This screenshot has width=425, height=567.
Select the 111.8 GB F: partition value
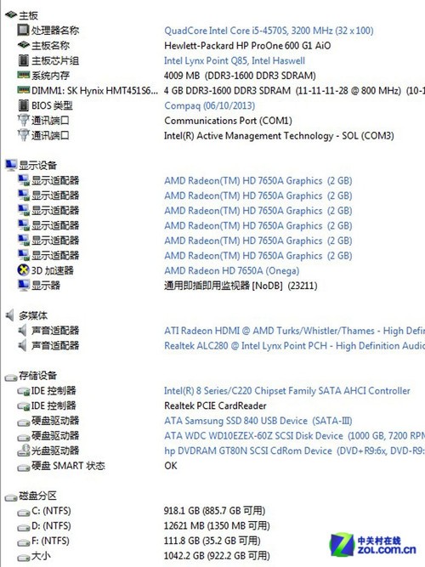(212, 541)
